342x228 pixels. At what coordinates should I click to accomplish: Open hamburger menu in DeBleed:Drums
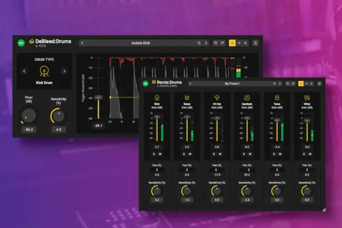click(x=255, y=43)
